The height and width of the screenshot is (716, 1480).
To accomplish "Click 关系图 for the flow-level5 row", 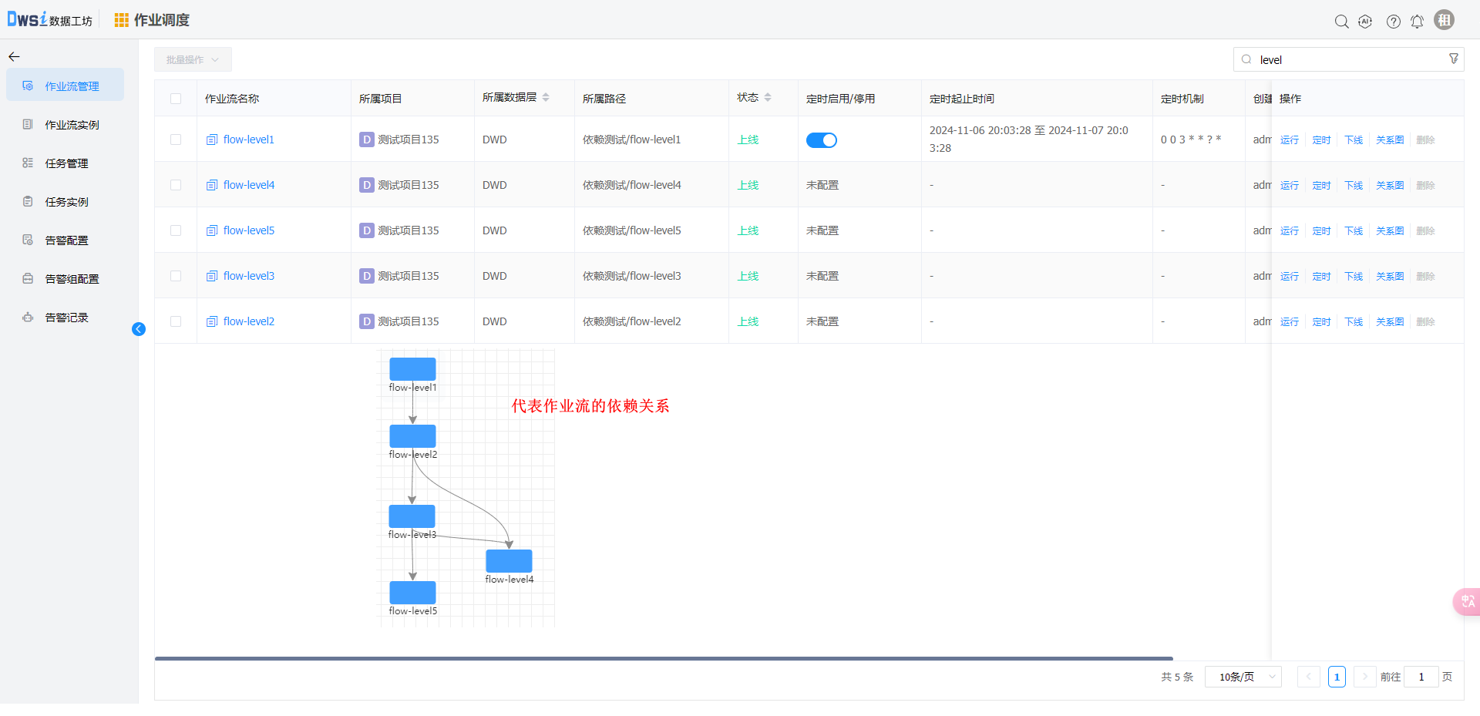I will click(1389, 230).
